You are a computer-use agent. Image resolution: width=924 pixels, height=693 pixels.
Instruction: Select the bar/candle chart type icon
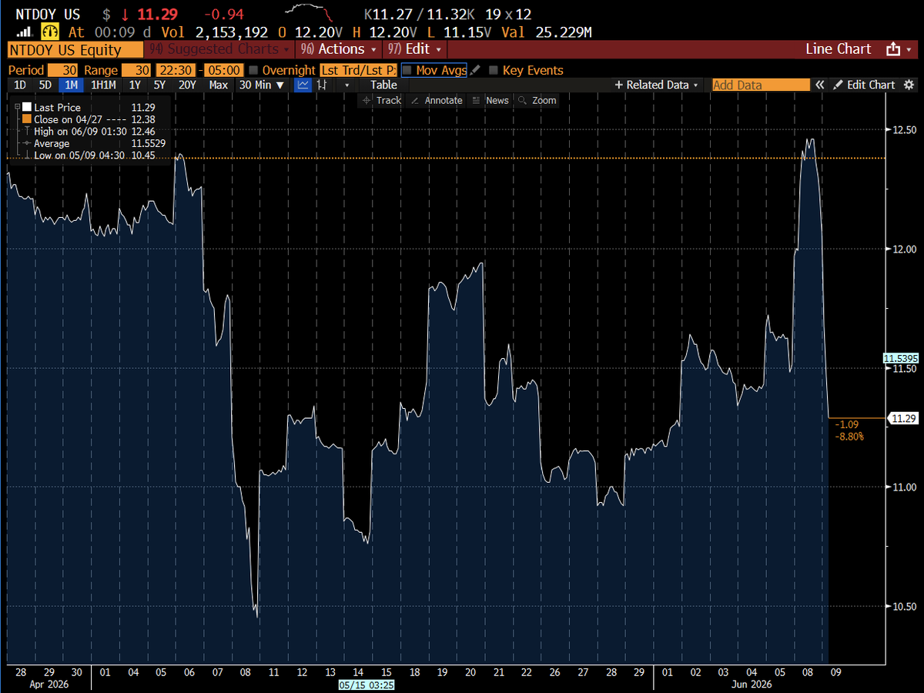(x=320, y=85)
